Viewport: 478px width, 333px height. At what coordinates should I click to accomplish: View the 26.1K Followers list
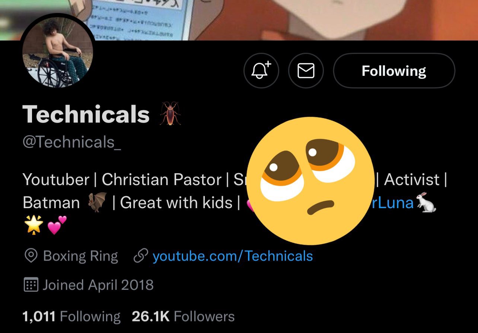183,317
